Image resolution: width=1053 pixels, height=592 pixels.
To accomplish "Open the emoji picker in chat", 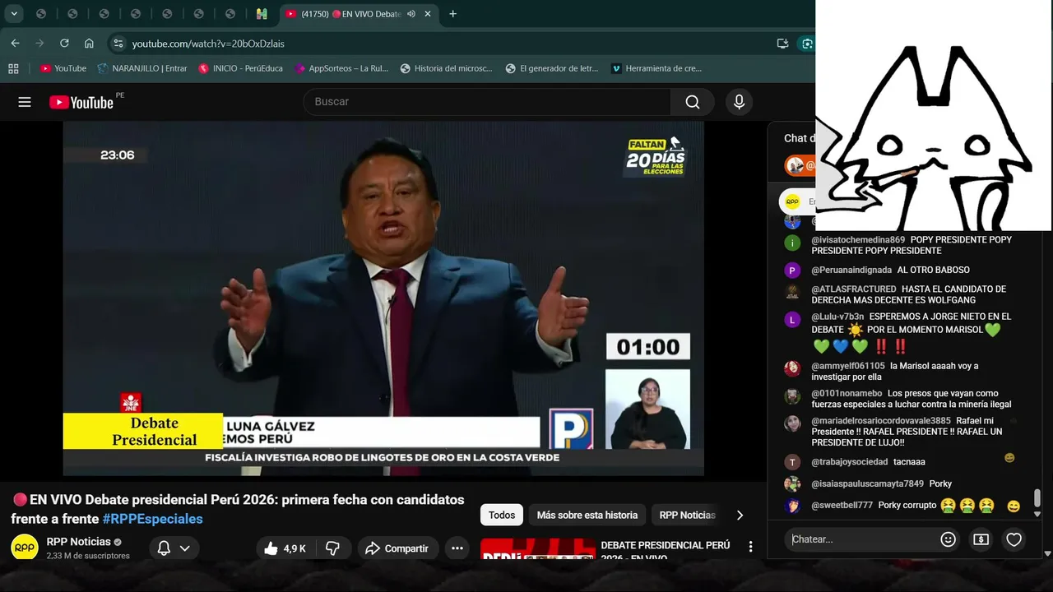I will (949, 539).
